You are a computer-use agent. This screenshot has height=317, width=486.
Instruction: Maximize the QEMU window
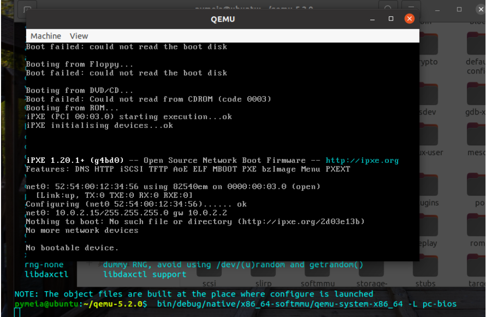coord(391,19)
